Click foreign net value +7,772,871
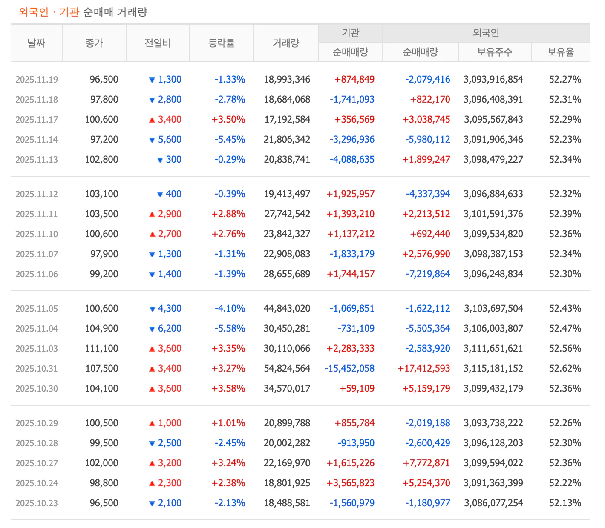This screenshot has height=528, width=605. 426,463
